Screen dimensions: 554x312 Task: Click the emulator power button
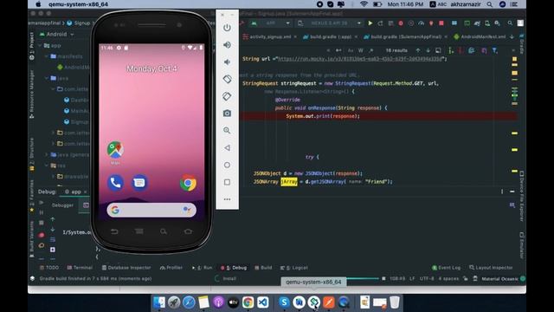pyautogui.click(x=227, y=28)
